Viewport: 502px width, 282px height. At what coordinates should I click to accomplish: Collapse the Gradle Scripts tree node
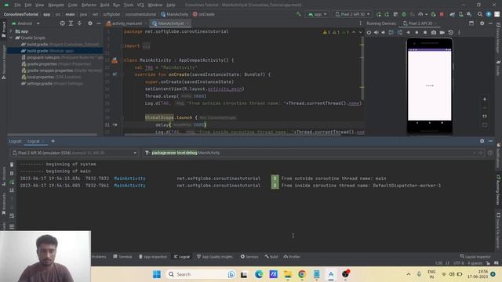11,38
